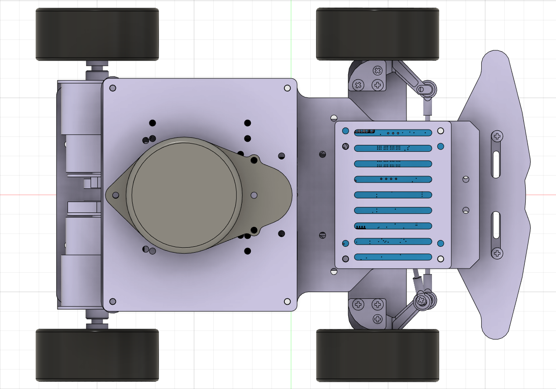Pick the upper steering link ball joint
The width and height of the screenshot is (556, 389).
427,89
